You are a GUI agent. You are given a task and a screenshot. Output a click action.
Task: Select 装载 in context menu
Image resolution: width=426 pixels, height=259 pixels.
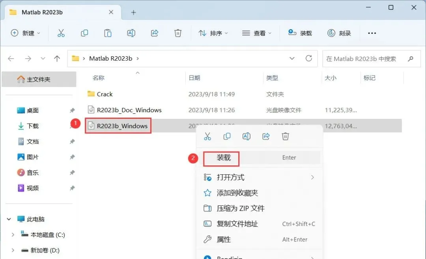(x=260, y=157)
